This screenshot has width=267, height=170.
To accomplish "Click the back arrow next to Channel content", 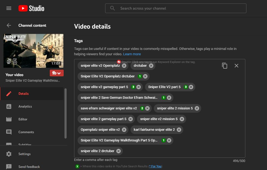I will click(9, 25).
